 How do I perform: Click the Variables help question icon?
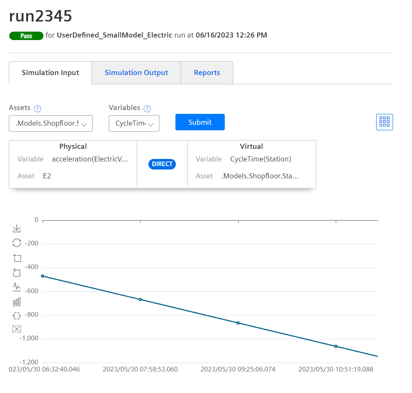point(147,108)
